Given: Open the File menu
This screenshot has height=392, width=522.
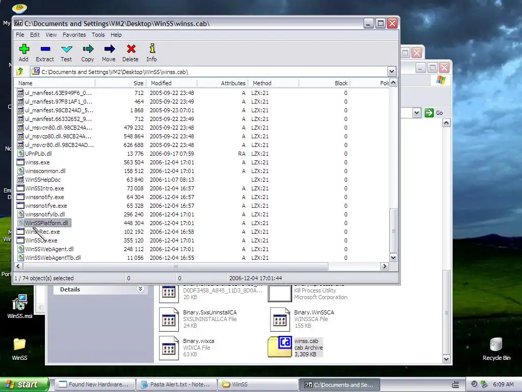Looking at the screenshot, I should (20, 35).
